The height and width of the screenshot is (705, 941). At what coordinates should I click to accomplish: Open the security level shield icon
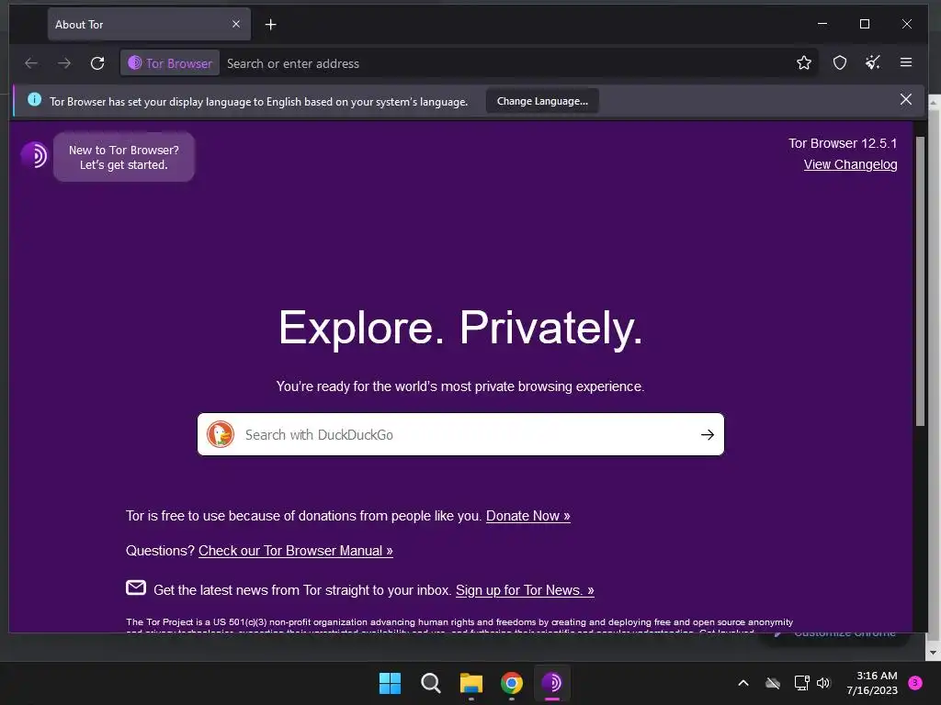(x=840, y=63)
